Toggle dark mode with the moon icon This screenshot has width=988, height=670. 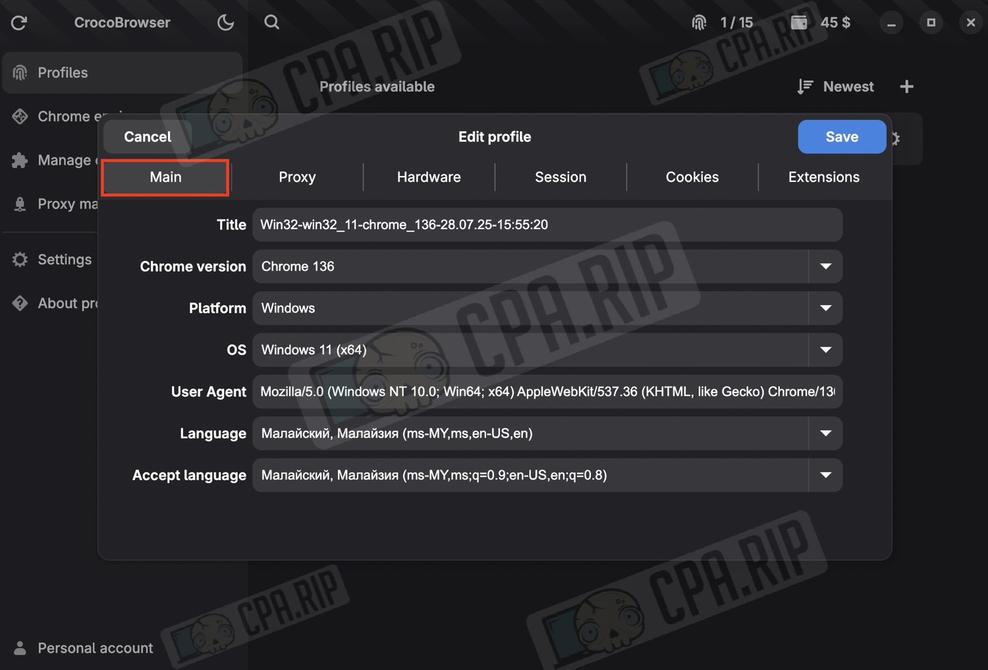tap(225, 23)
